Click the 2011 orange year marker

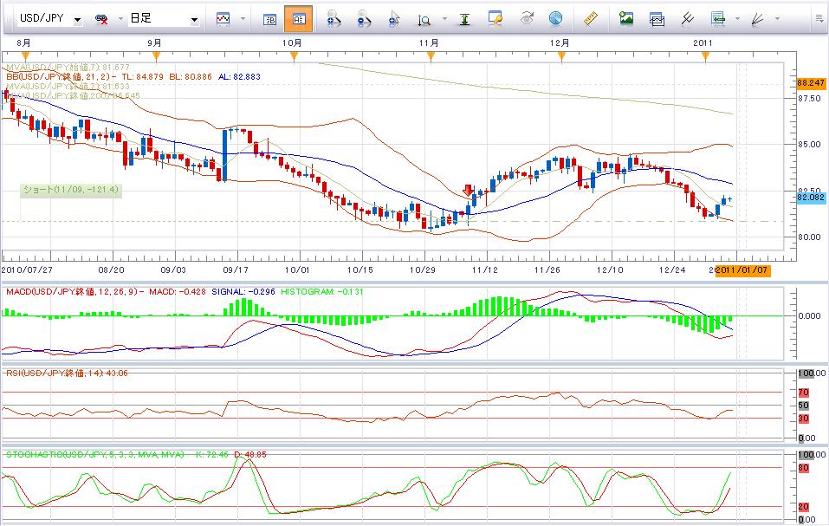click(705, 56)
